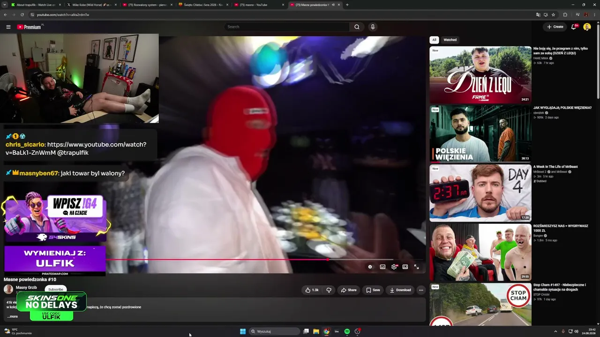Share the video
The width and height of the screenshot is (600, 337).
click(x=349, y=290)
